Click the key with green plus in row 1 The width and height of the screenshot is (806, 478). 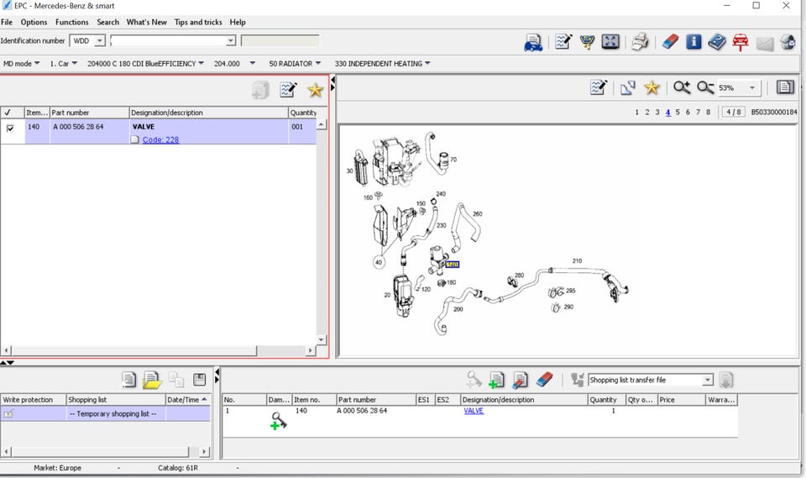click(278, 420)
